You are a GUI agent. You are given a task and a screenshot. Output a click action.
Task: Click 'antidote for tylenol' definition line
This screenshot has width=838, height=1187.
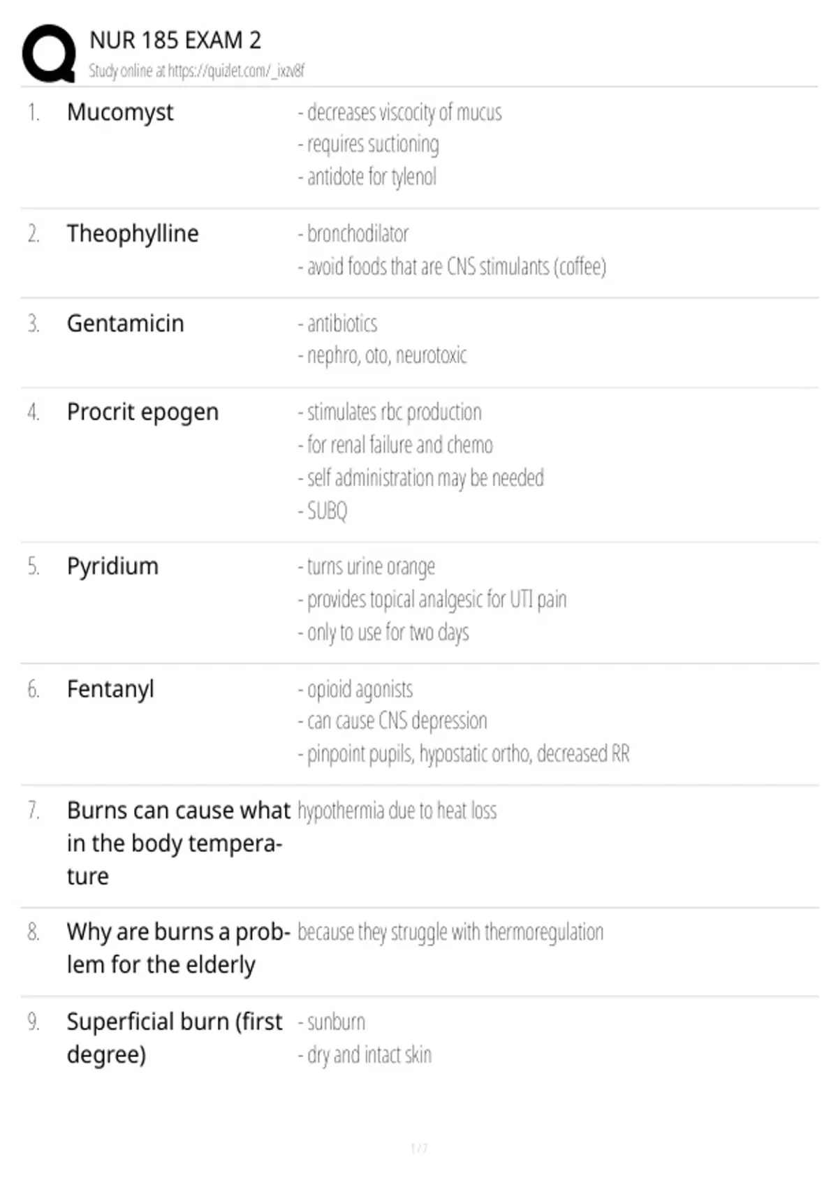(x=367, y=177)
